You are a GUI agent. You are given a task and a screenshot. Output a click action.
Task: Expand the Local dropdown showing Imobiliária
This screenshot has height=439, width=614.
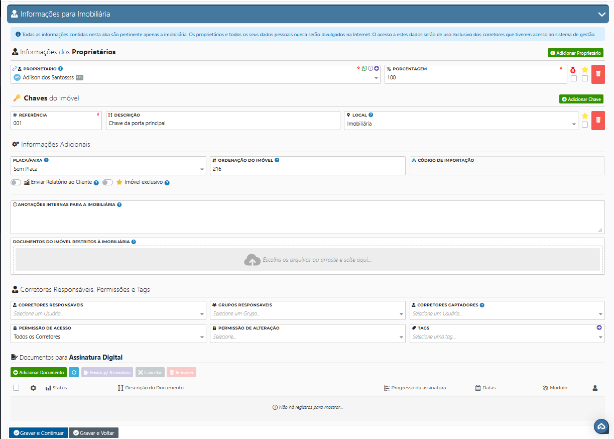point(461,124)
